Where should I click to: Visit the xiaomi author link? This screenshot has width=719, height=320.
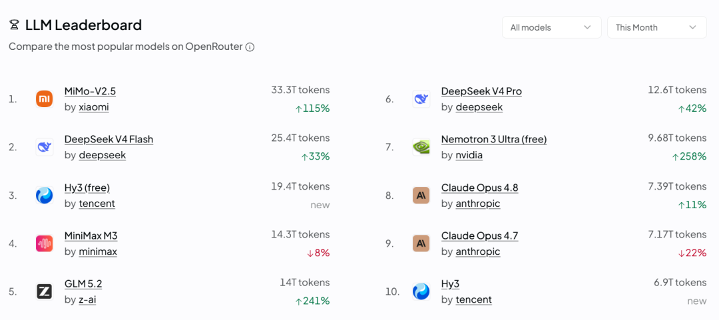coord(94,107)
